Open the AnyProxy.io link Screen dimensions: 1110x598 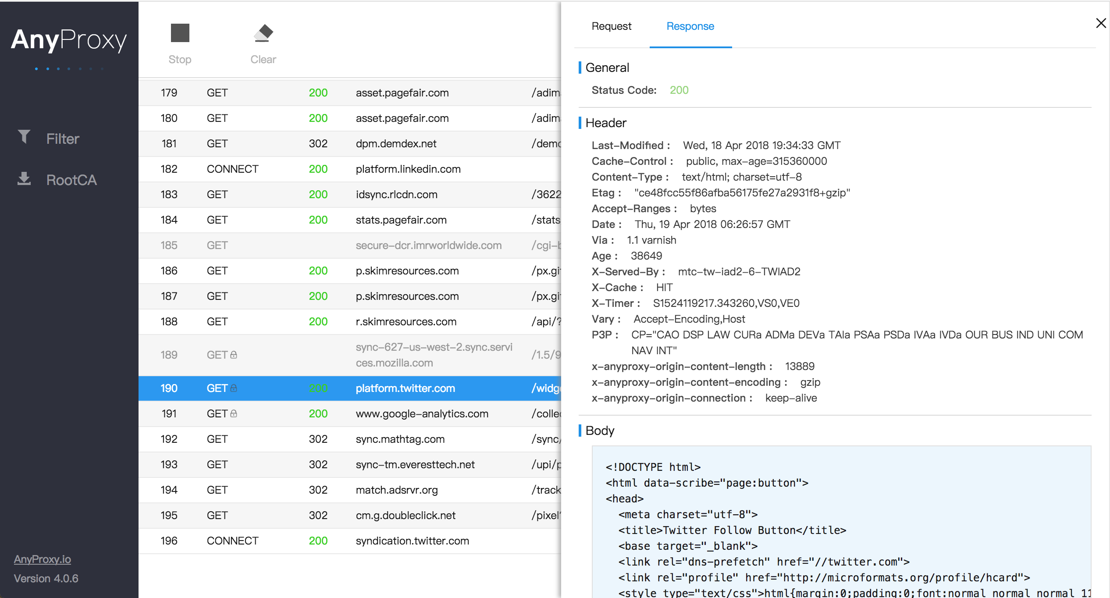[43, 559]
